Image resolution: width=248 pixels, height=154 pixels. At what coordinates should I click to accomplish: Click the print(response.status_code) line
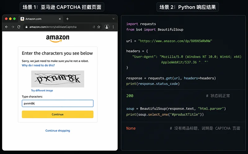153,84
